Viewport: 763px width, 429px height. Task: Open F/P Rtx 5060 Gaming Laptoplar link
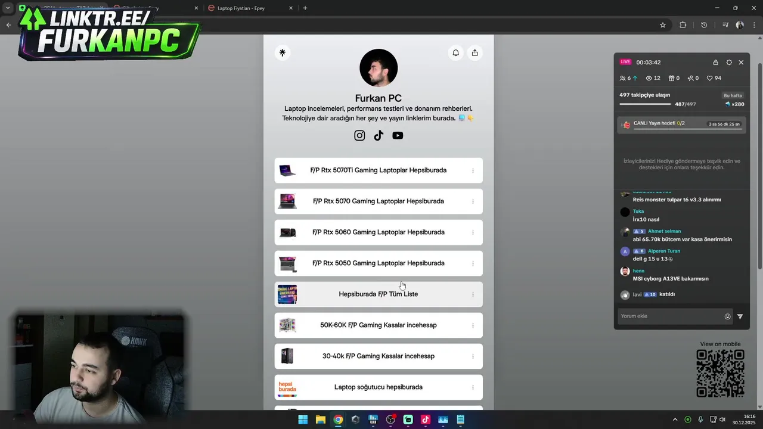tap(379, 232)
